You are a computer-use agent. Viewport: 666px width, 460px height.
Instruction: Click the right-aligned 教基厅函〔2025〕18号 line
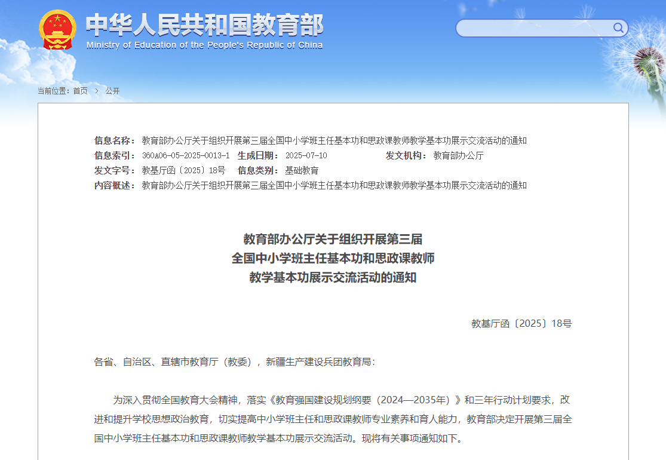tap(521, 324)
